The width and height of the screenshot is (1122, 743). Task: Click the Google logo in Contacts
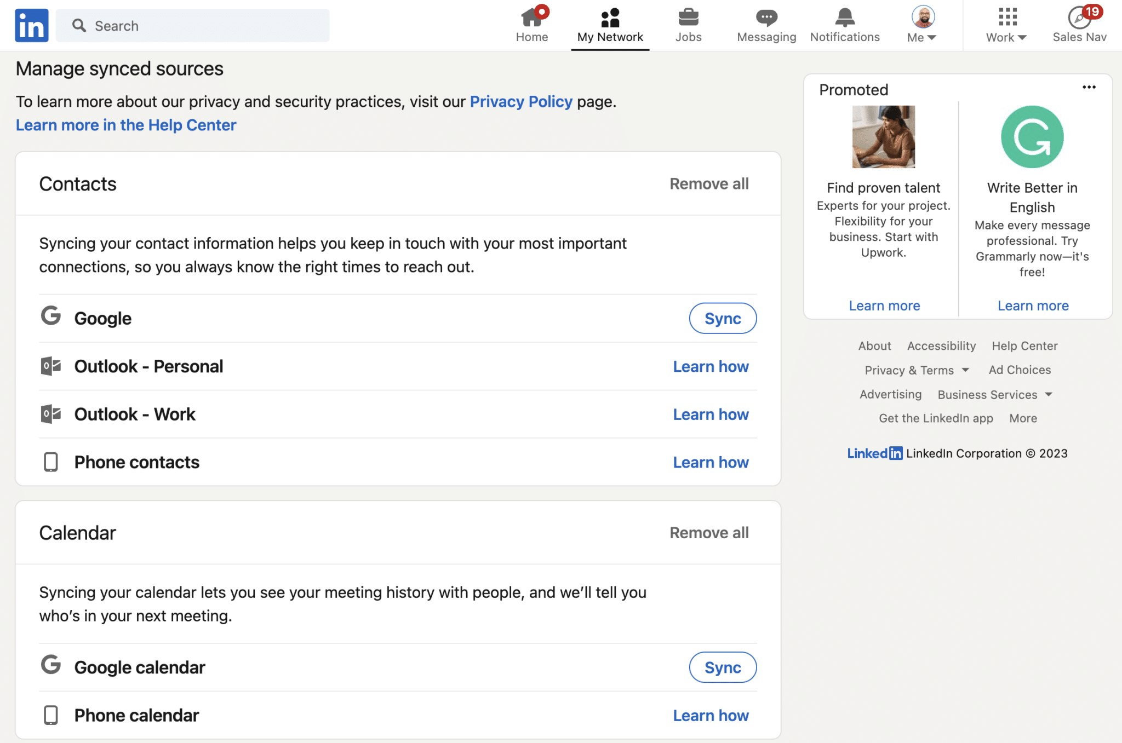click(51, 316)
